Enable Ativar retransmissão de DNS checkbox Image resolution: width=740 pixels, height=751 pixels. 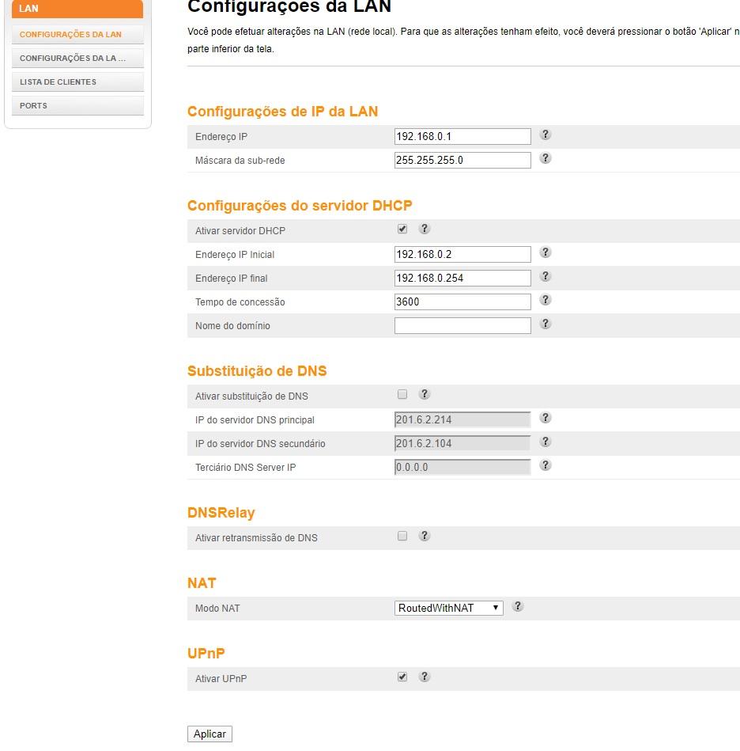tap(402, 536)
